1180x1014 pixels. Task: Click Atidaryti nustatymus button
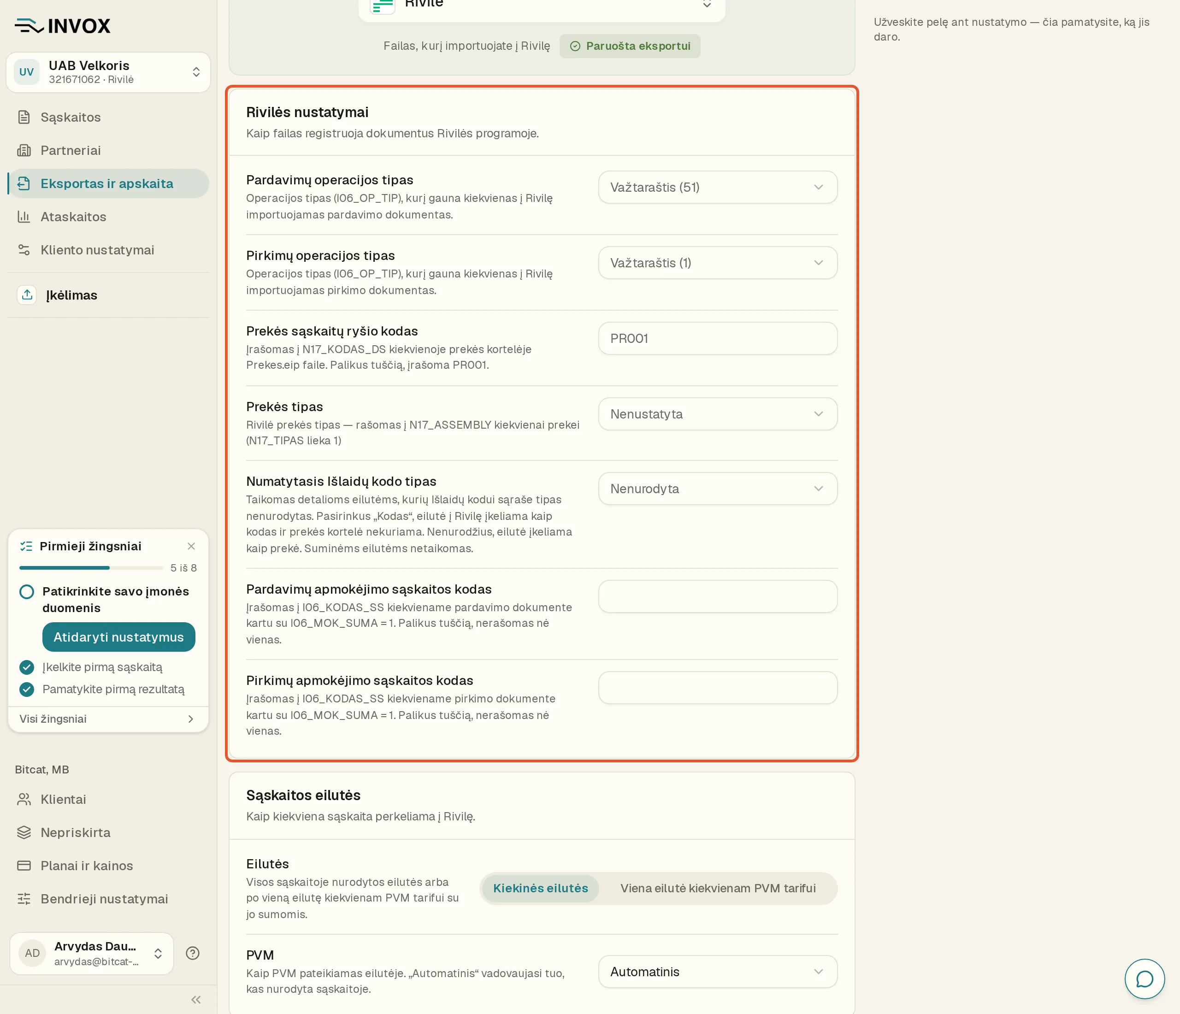(118, 637)
